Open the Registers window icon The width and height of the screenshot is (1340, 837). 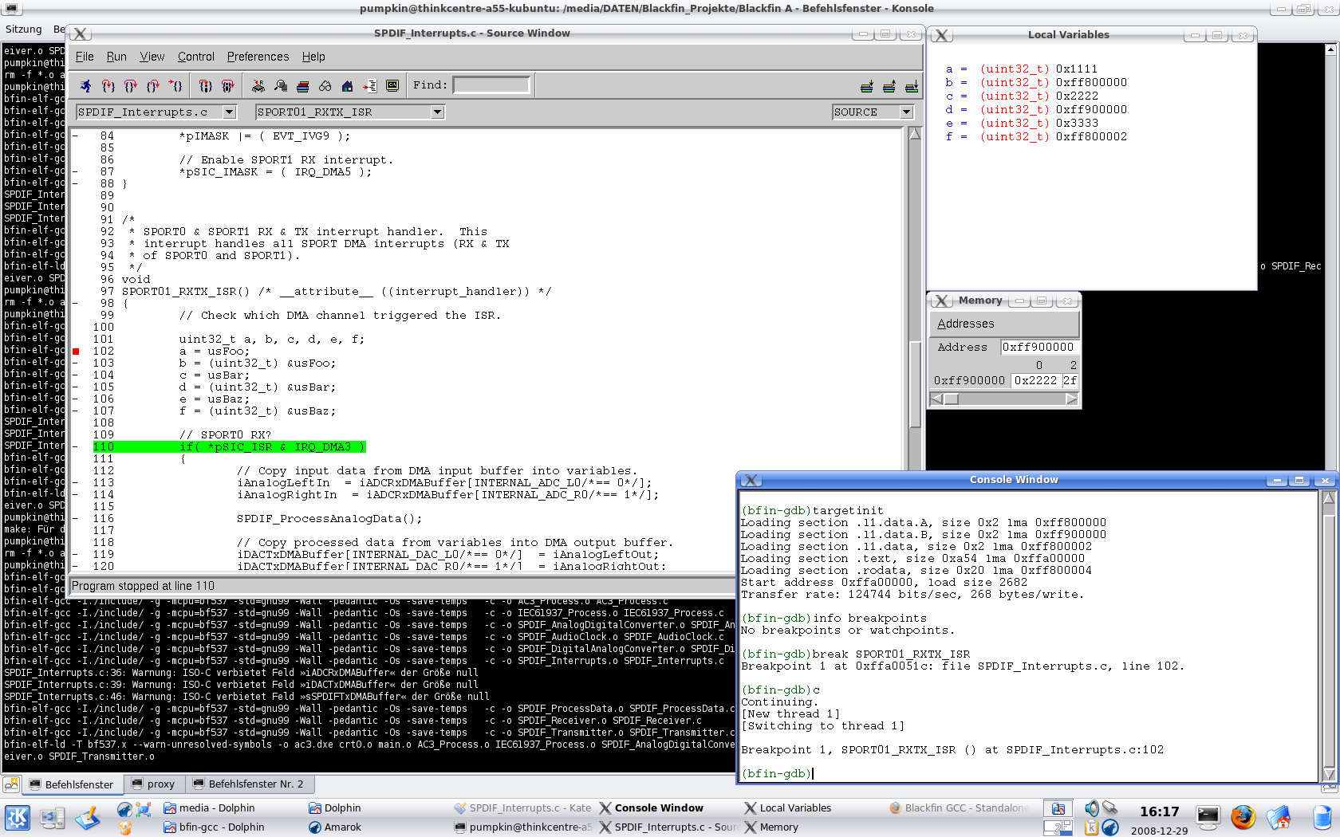(258, 85)
